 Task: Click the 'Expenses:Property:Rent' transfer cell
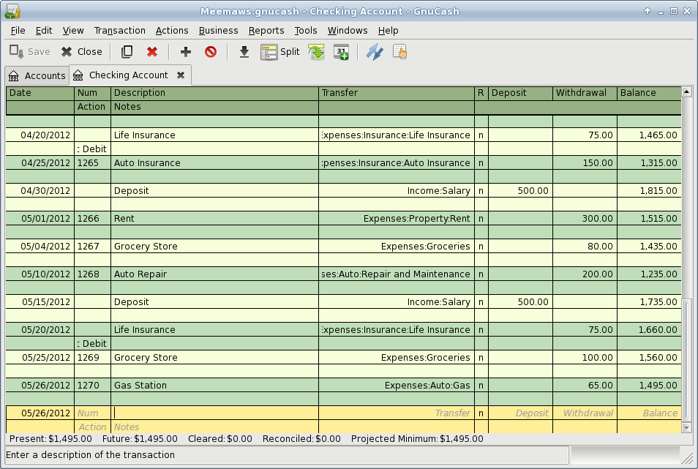point(397,219)
